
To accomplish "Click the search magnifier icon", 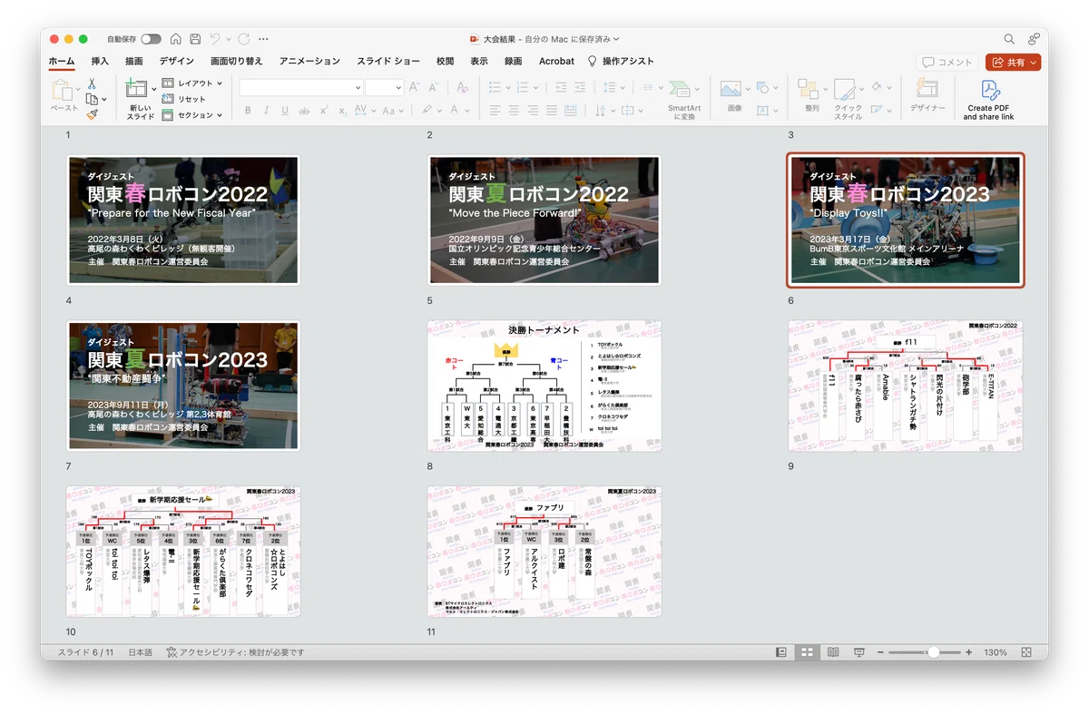I will point(1009,39).
